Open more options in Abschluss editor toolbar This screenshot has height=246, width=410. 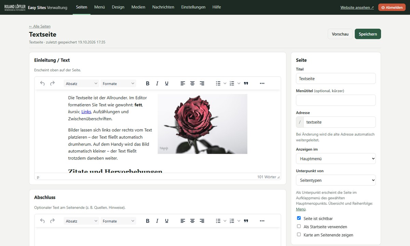[x=262, y=221]
